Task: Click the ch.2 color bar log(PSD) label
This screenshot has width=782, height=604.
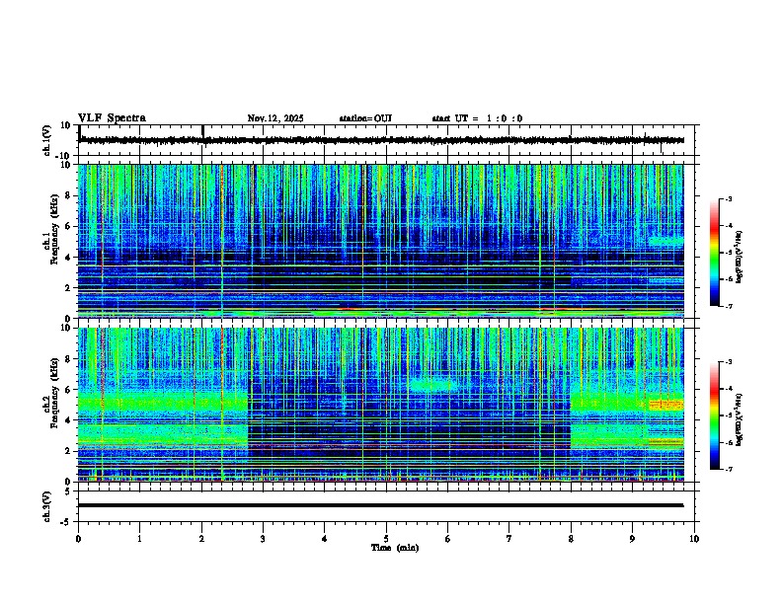Action: coord(740,419)
